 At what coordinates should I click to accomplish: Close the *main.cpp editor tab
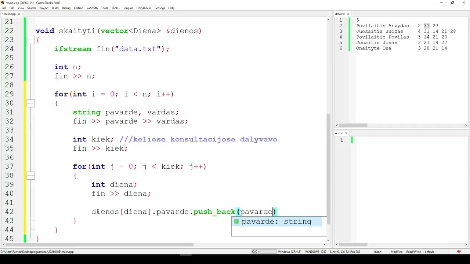pos(19,14)
